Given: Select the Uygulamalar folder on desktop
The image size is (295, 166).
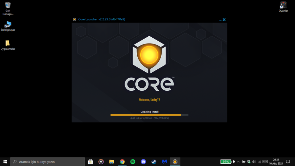Looking at the screenshot, I should pyautogui.click(x=8, y=45).
